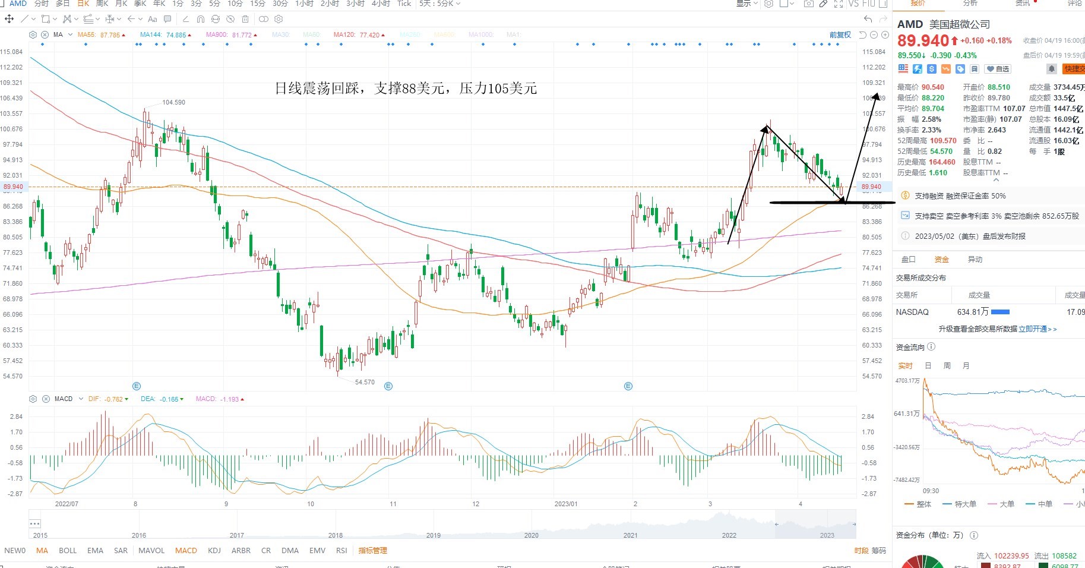Toggle the KDJ indicator

click(x=214, y=551)
